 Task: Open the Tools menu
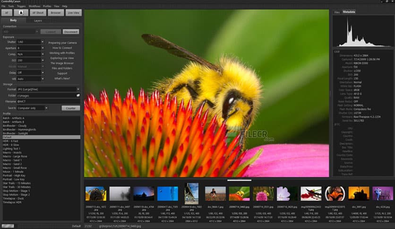[x=11, y=6]
